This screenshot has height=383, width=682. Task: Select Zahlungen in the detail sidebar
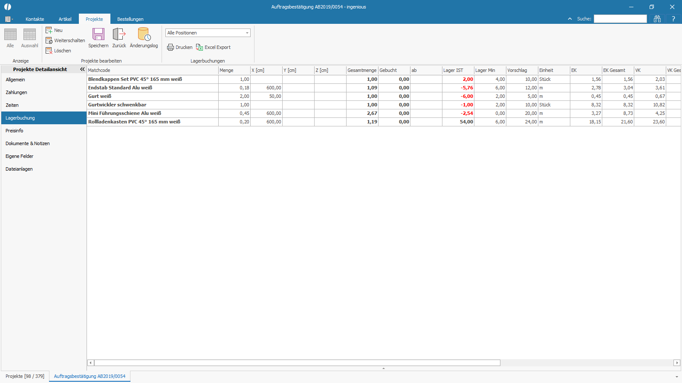(x=16, y=92)
